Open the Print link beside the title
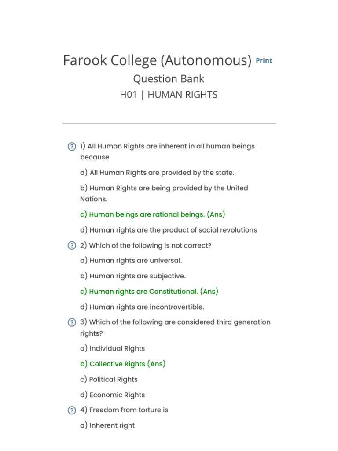Screen dimensions: 338x451 [x=264, y=61]
